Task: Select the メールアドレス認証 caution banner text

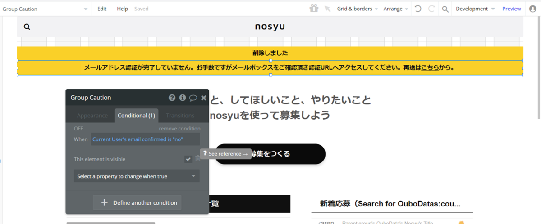Action: coord(270,68)
